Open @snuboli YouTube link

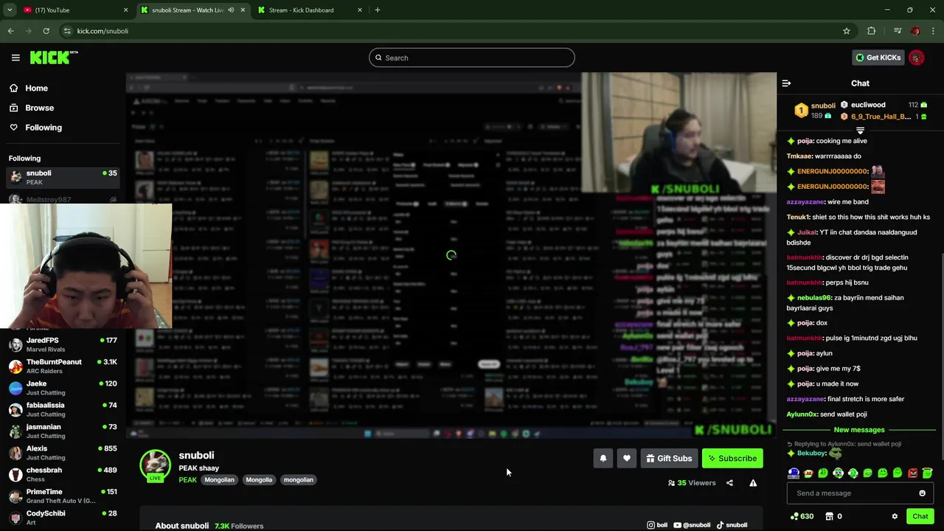(x=692, y=525)
